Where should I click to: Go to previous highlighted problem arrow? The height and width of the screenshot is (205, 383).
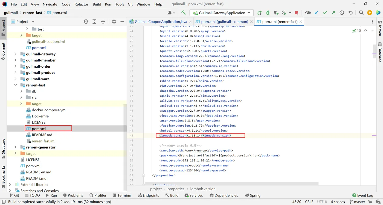tap(365, 31)
